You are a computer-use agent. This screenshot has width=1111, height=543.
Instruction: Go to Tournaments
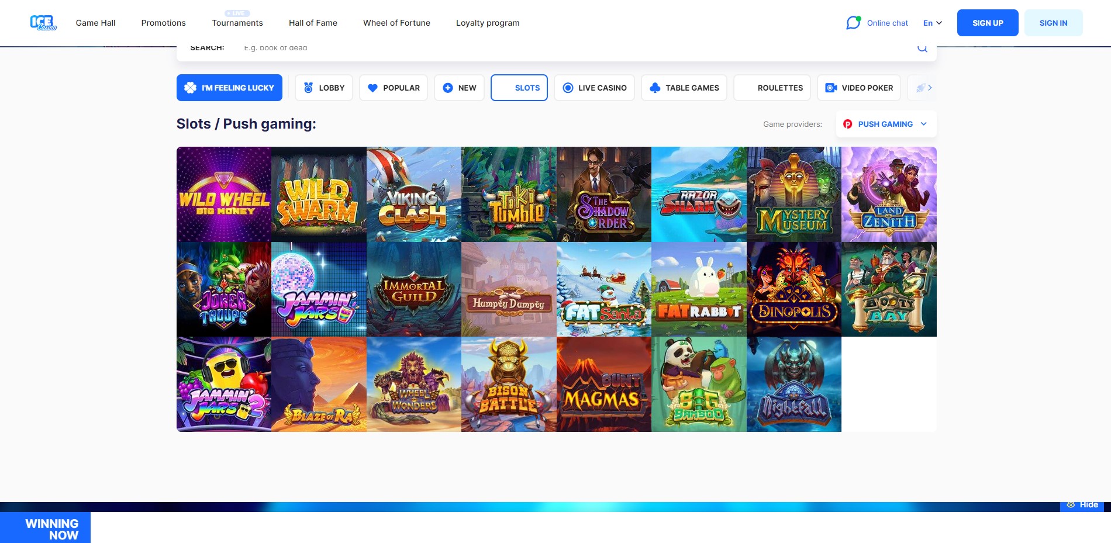(237, 23)
